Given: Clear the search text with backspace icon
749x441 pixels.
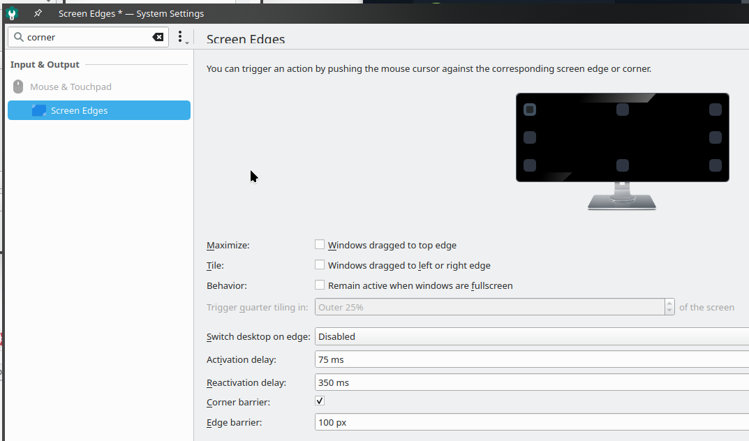Looking at the screenshot, I should point(158,37).
